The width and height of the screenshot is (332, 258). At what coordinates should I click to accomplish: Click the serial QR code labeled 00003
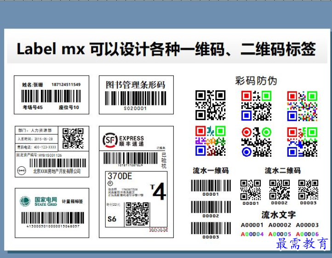click(308, 190)
